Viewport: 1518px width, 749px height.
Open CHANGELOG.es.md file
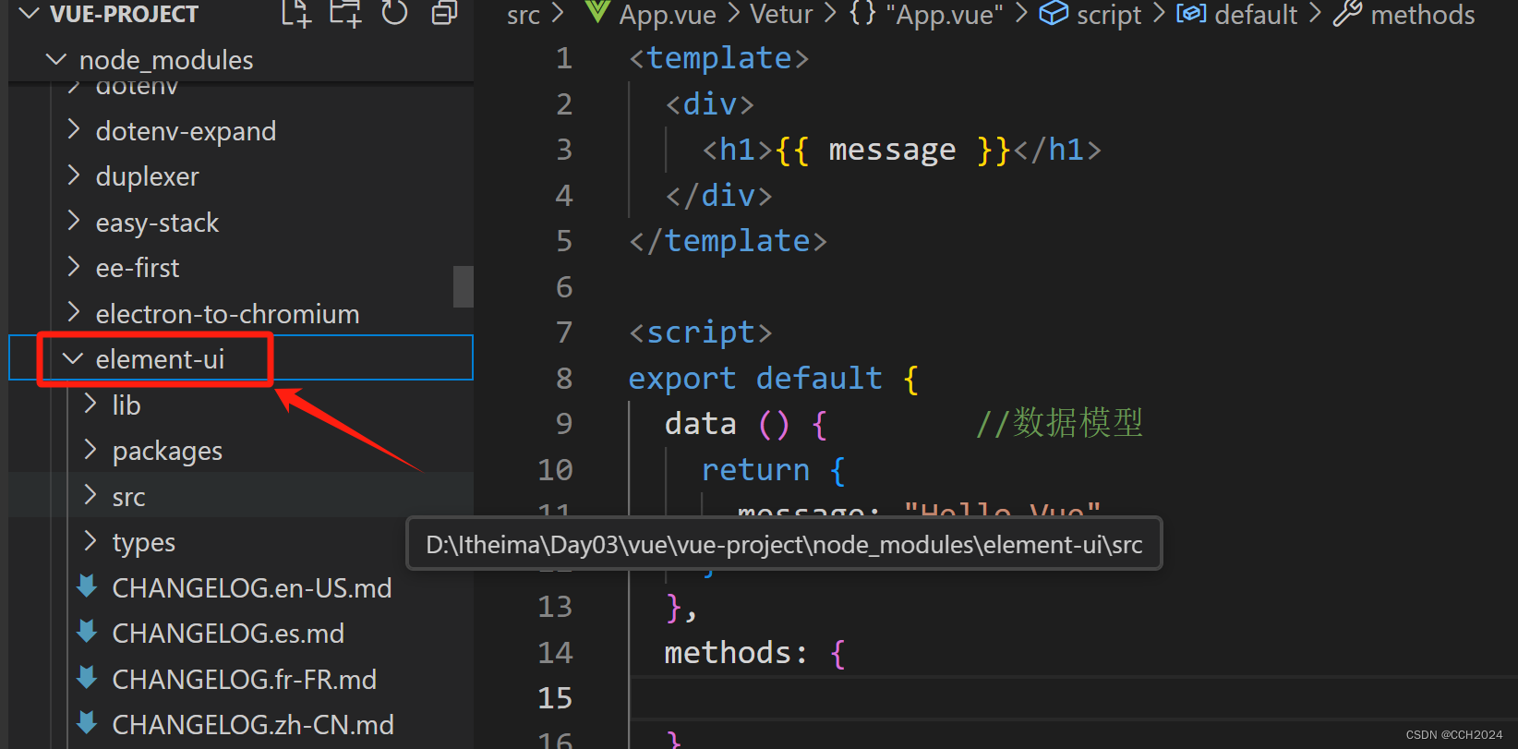coord(228,634)
